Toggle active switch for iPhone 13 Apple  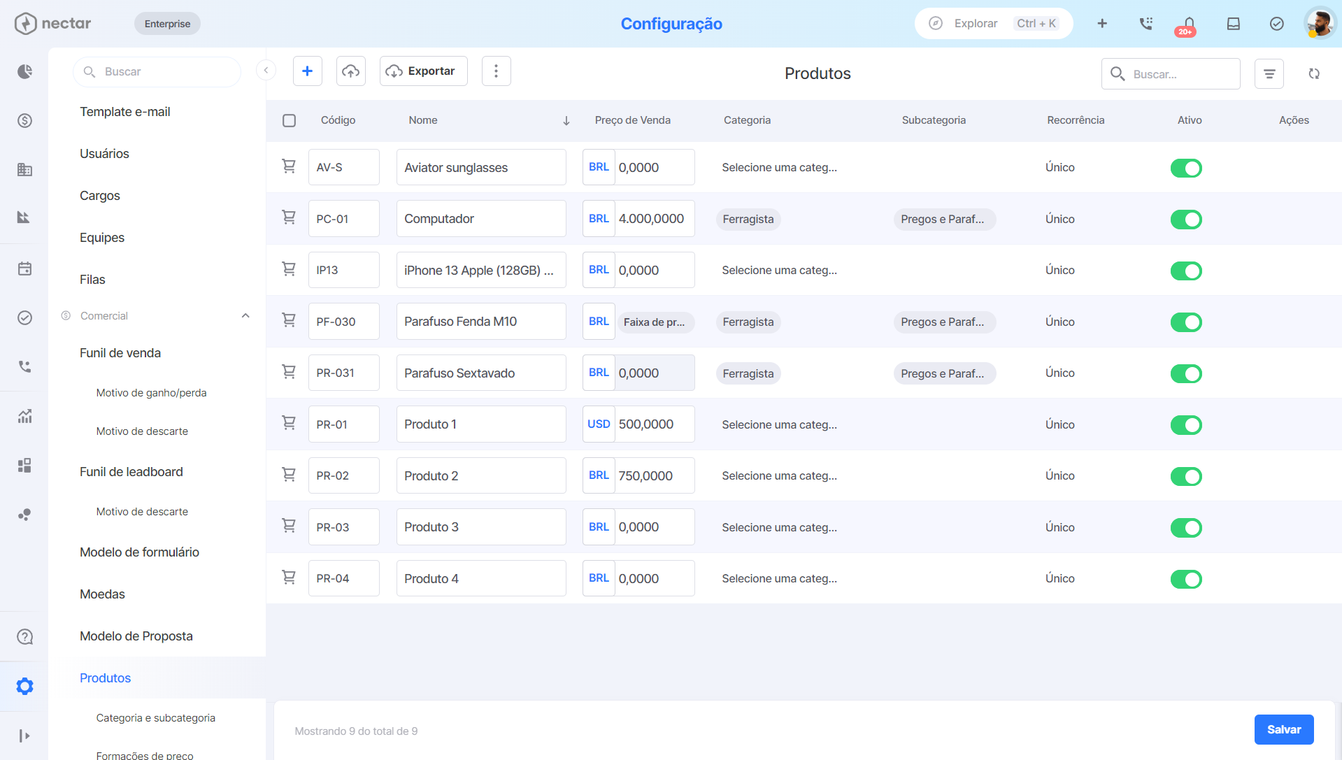click(x=1186, y=271)
